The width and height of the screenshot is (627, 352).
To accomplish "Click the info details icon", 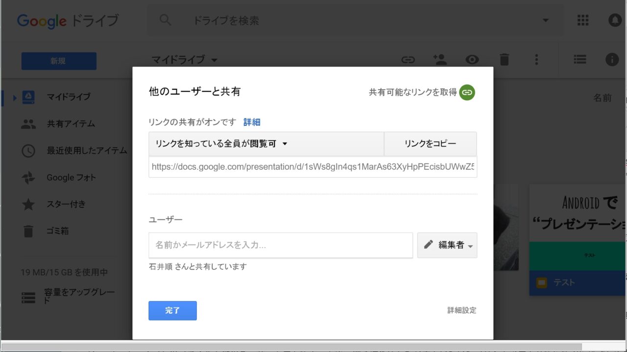I will (612, 60).
